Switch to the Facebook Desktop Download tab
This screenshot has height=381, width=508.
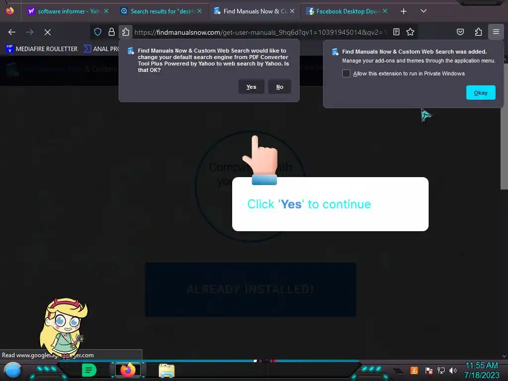click(347, 11)
